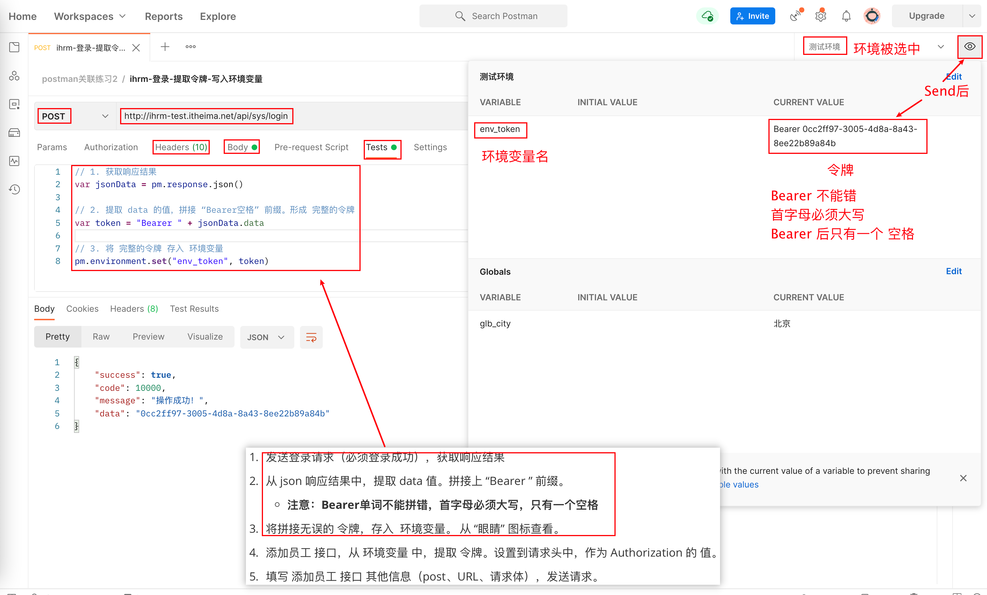Dismiss the variable sharing notice
The image size is (987, 595).
pos(963,478)
